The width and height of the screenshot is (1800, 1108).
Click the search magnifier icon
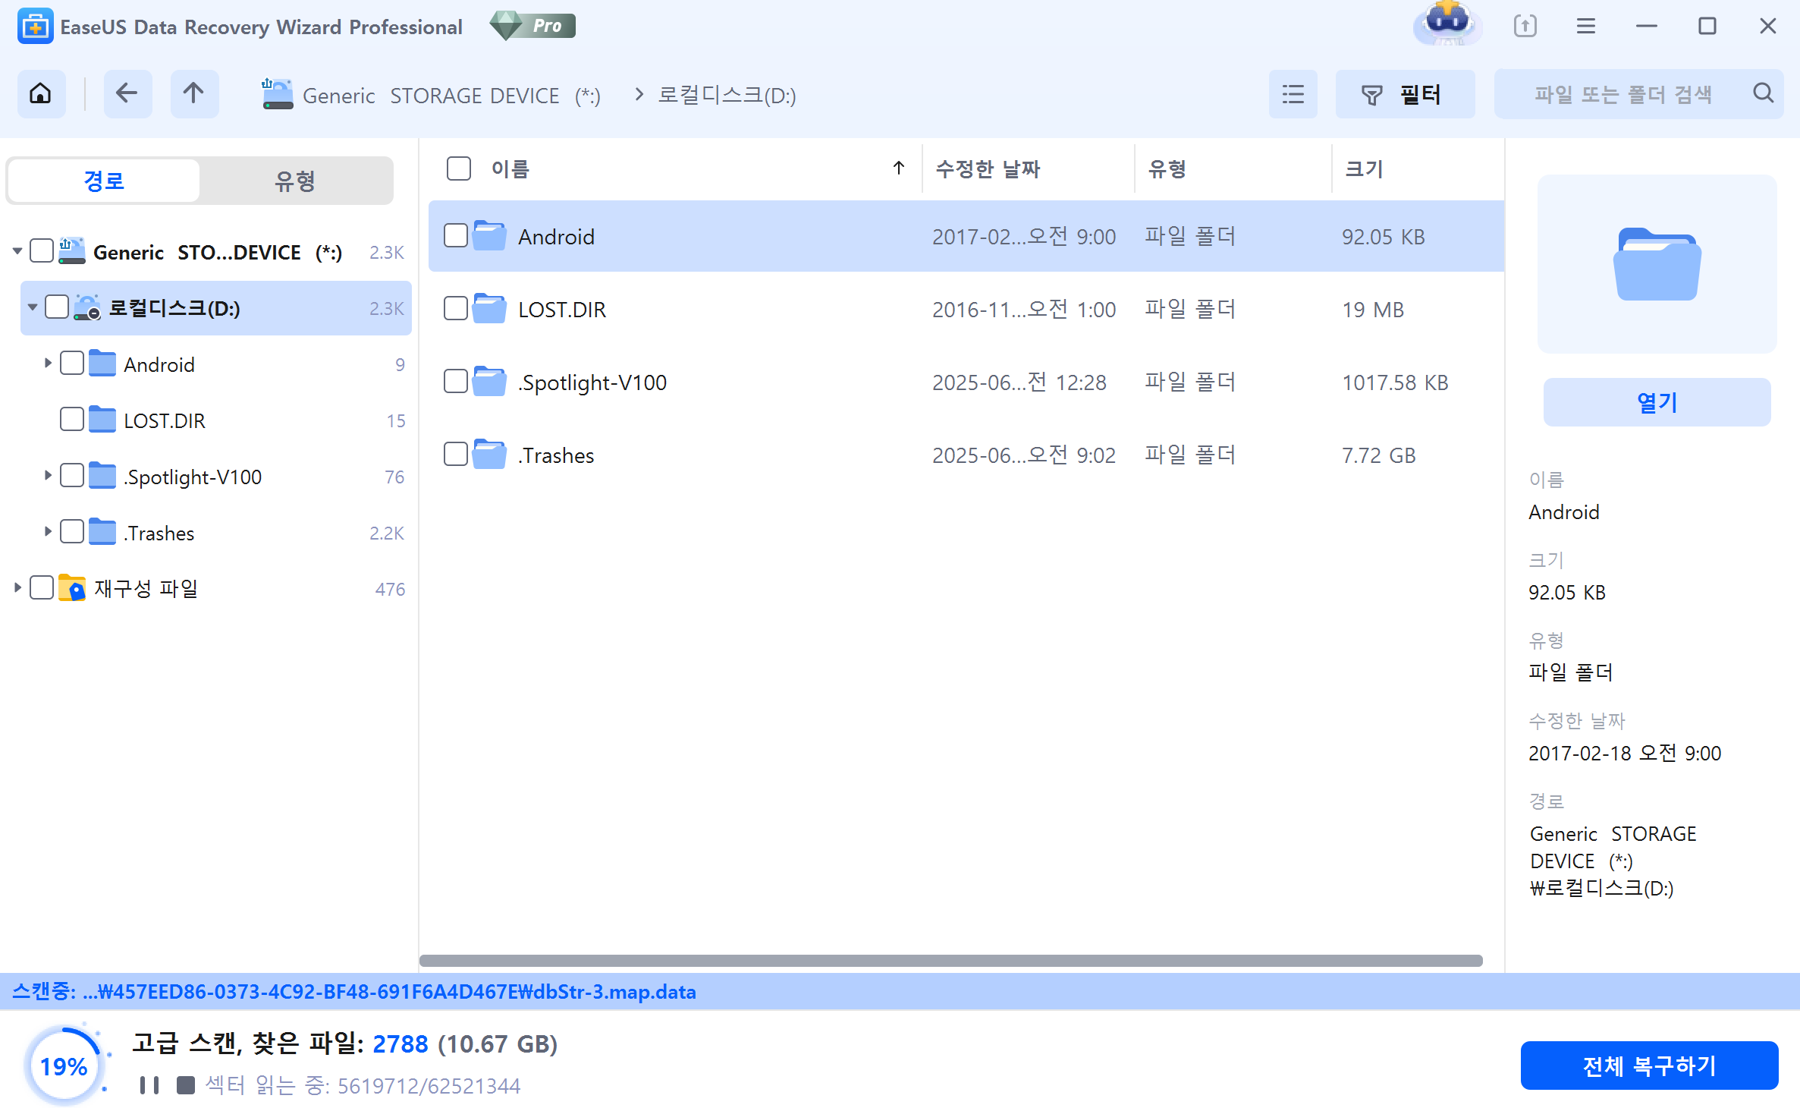[x=1764, y=93]
